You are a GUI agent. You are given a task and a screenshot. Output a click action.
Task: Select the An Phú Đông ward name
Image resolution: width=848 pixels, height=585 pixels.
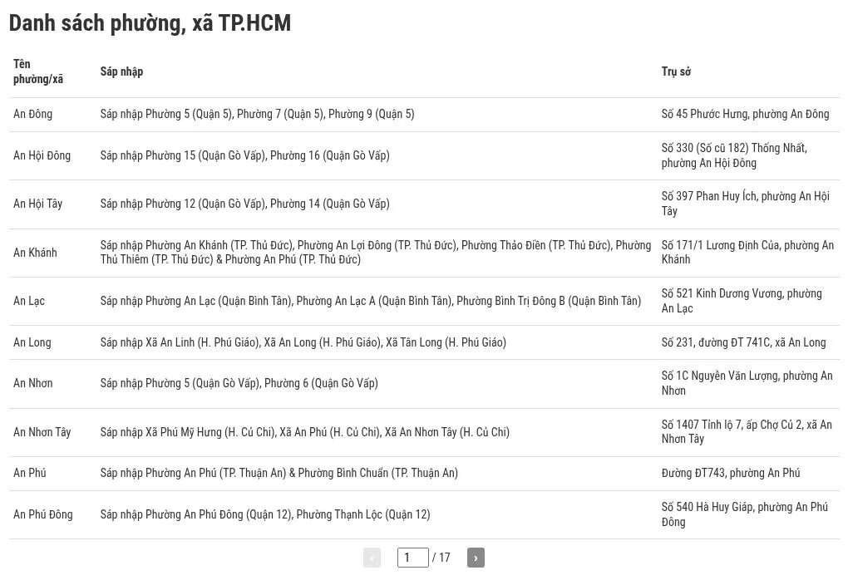(42, 514)
